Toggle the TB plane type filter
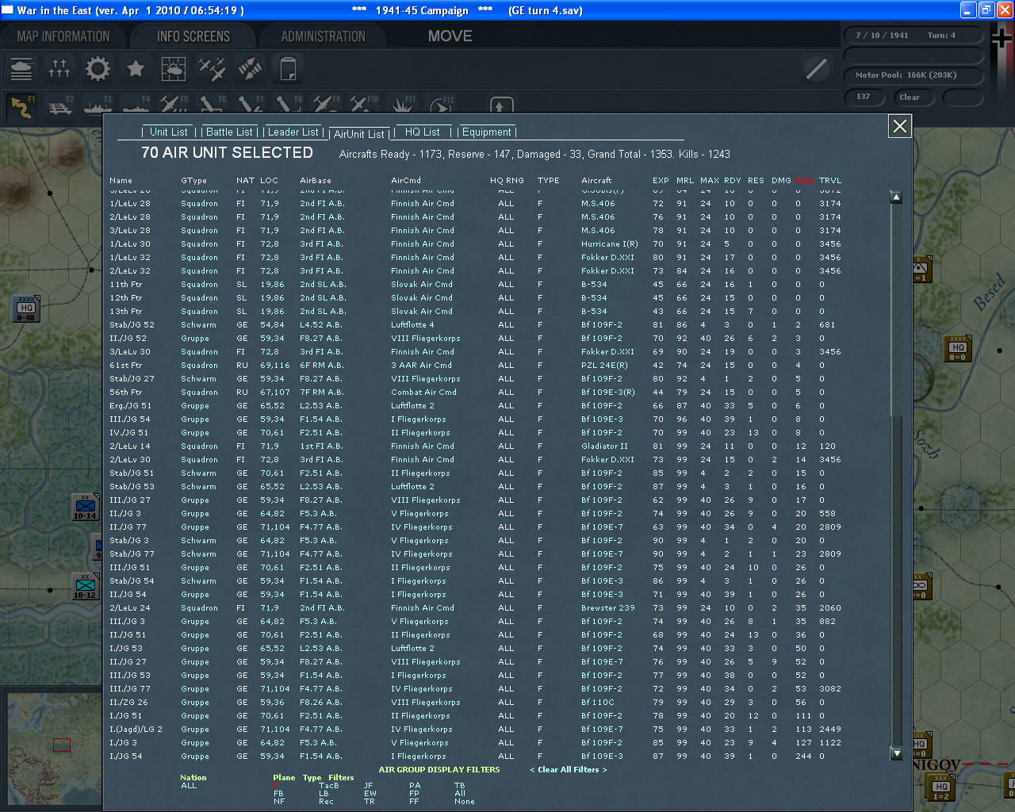 point(460,786)
